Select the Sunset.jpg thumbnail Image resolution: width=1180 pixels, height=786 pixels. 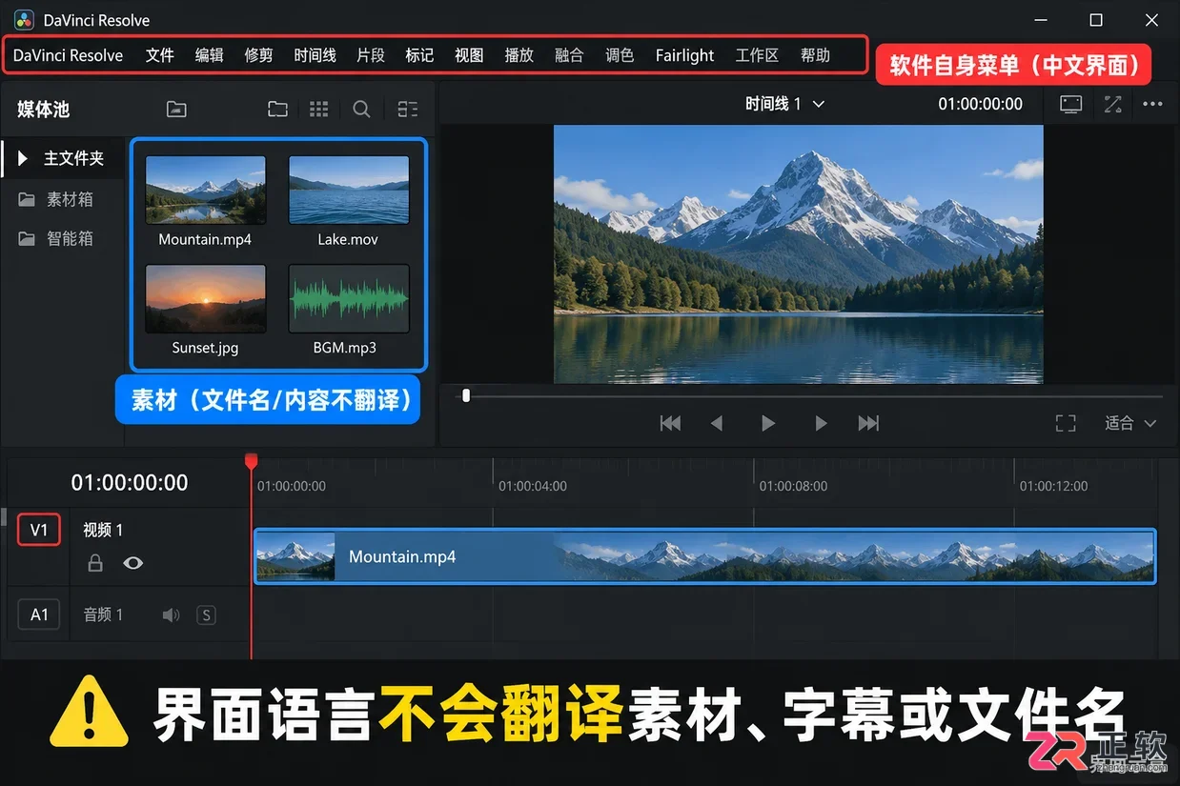[205, 298]
